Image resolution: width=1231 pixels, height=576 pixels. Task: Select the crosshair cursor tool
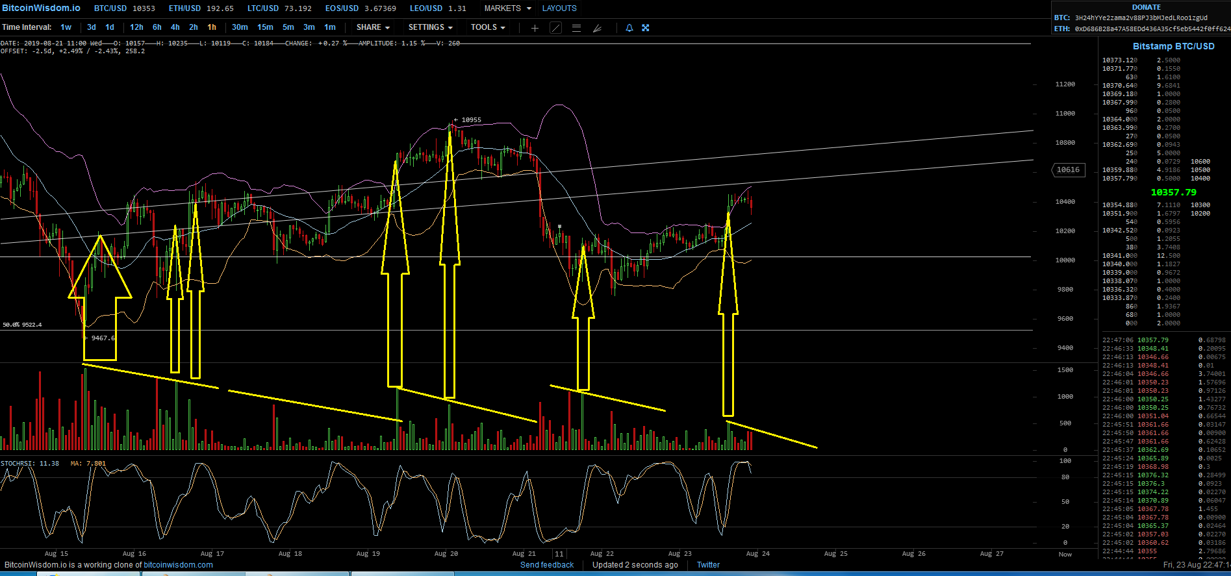click(535, 28)
